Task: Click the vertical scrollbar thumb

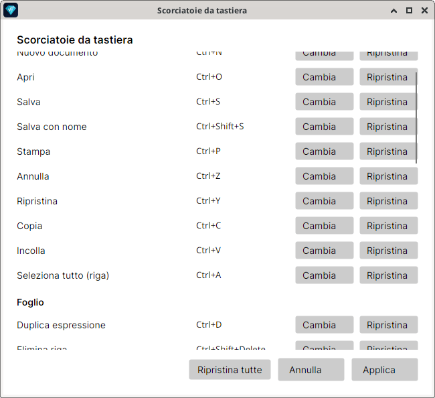Action: tap(416, 118)
